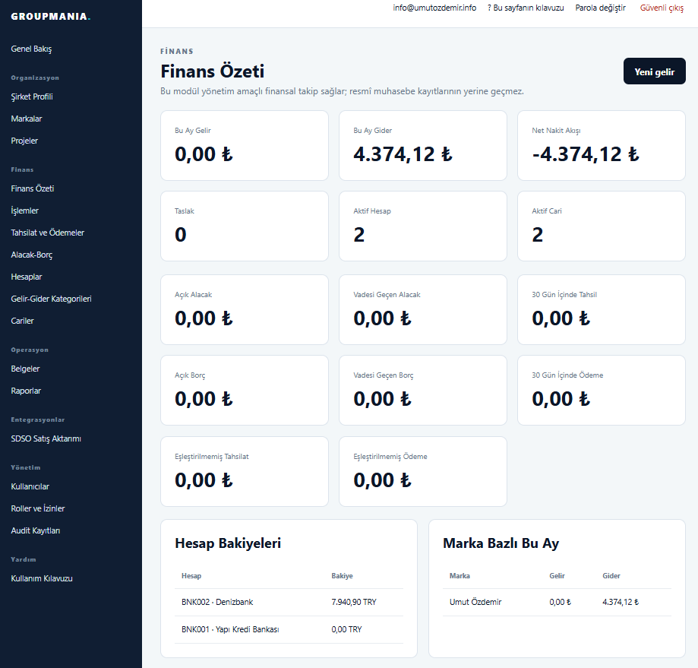Image resolution: width=698 pixels, height=668 pixels.
Task: Open Projeler from sidebar
Action: tap(24, 141)
